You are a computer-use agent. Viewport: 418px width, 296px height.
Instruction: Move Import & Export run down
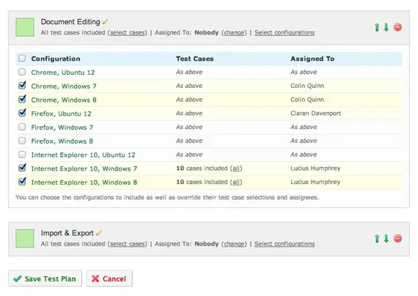386,238
